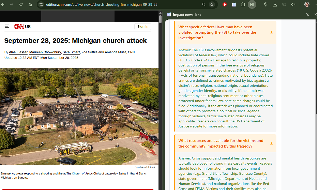Open the cast media icon

pyautogui.click(x=284, y=4)
